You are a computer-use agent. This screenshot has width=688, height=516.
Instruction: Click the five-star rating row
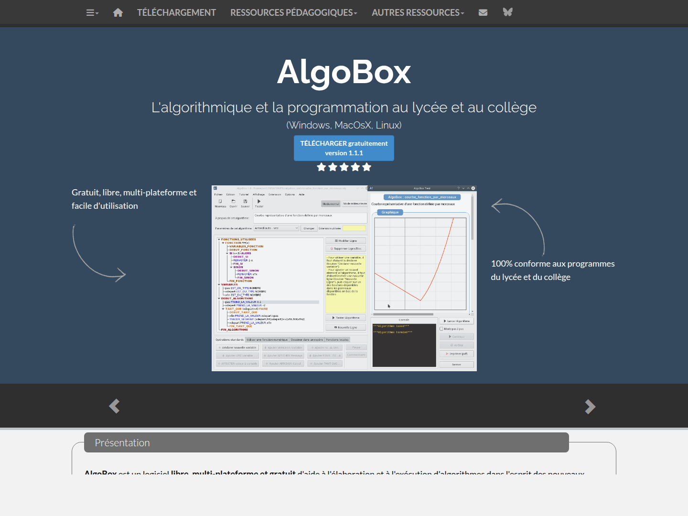pyautogui.click(x=344, y=167)
